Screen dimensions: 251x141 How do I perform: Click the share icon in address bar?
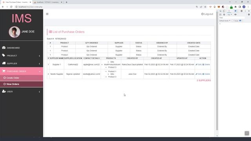[201, 7]
